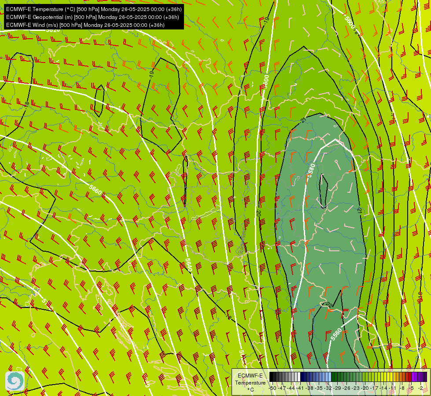Click the -17 legend value
The image size is (431, 396).
coord(374,388)
